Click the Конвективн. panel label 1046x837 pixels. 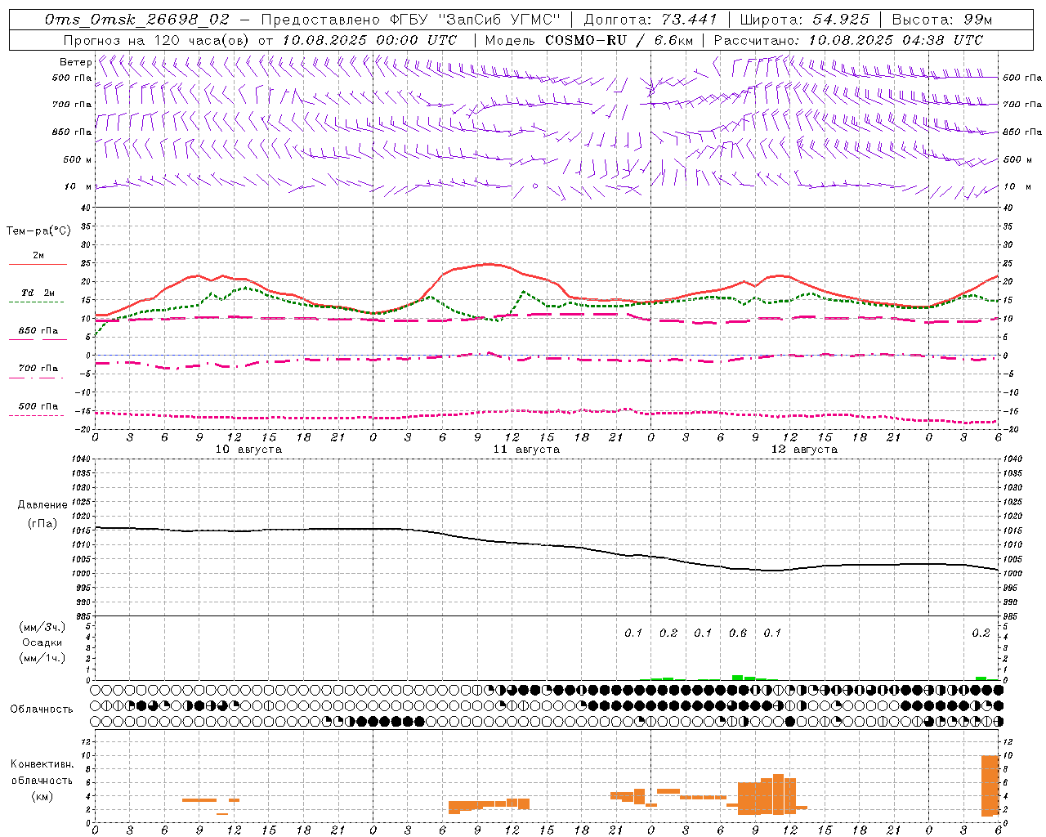tap(42, 764)
